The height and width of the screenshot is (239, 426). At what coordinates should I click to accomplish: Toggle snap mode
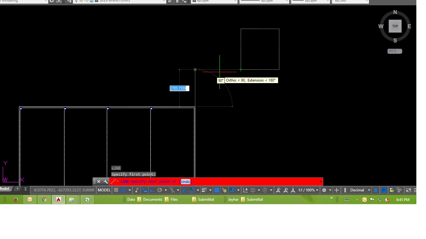click(124, 190)
